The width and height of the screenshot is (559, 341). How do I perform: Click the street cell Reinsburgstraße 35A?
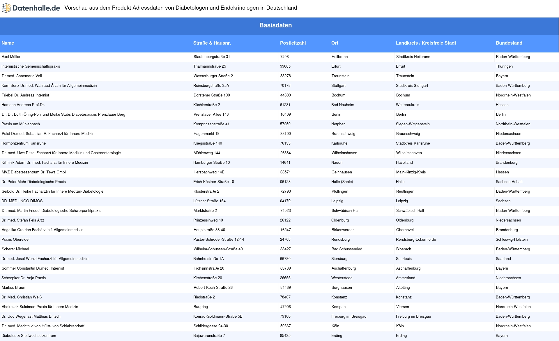point(211,86)
